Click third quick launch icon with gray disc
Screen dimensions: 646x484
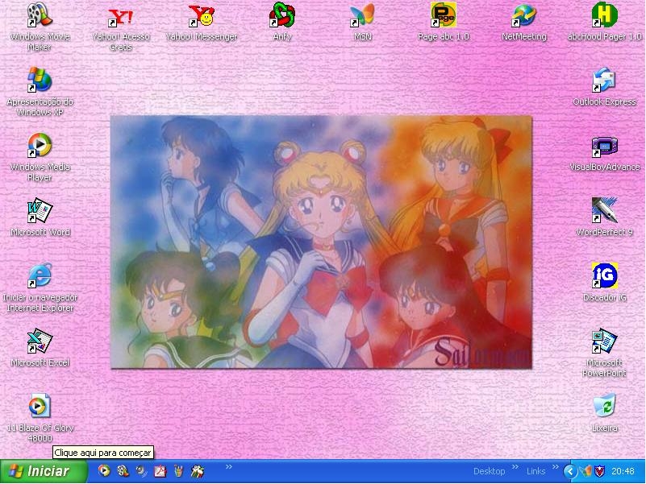(141, 471)
